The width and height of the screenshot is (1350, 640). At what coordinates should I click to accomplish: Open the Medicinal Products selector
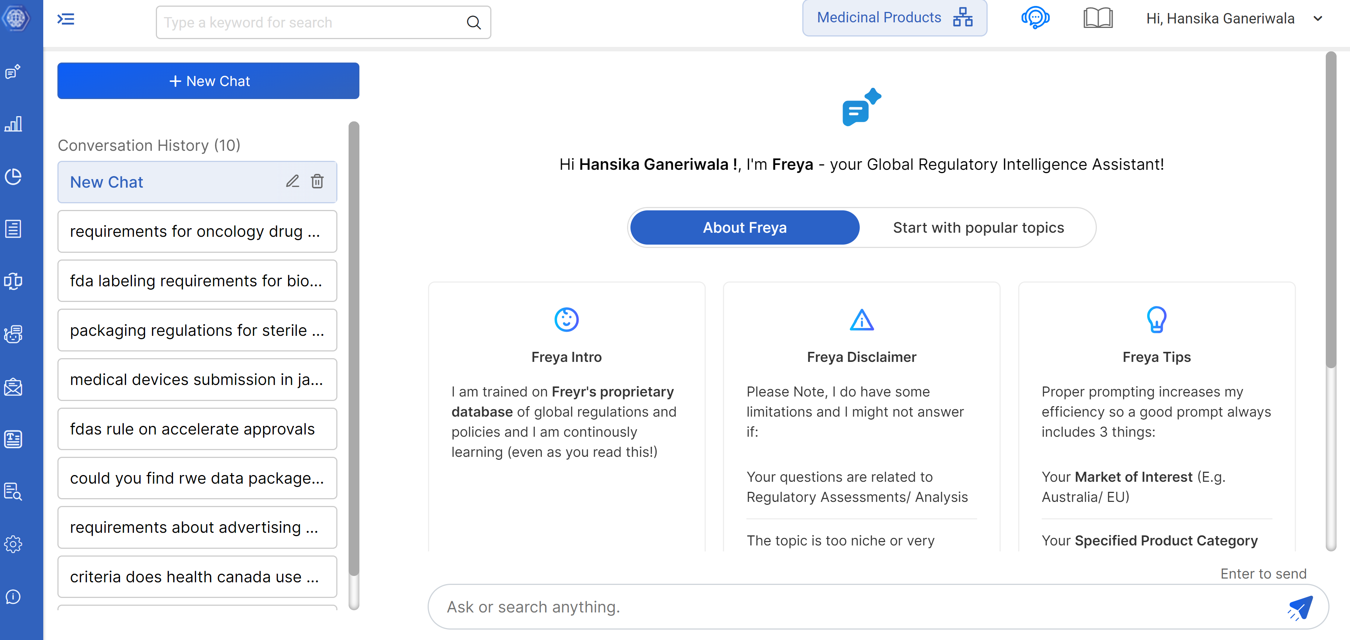(894, 18)
